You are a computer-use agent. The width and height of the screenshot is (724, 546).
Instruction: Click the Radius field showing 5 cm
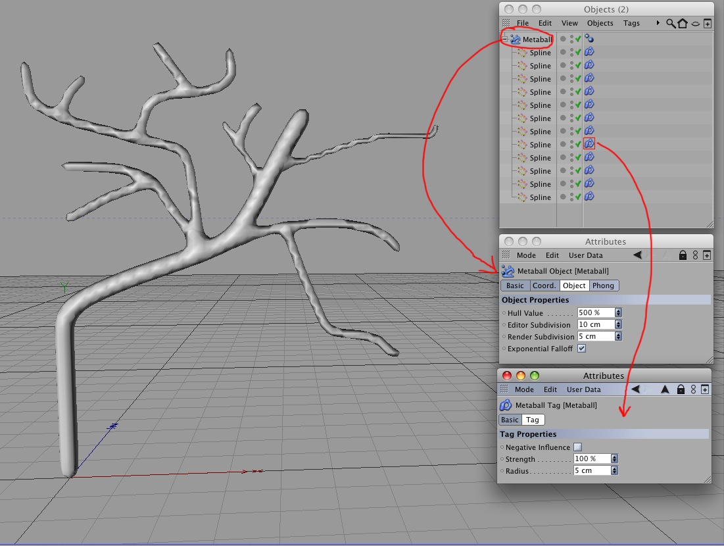pyautogui.click(x=592, y=471)
